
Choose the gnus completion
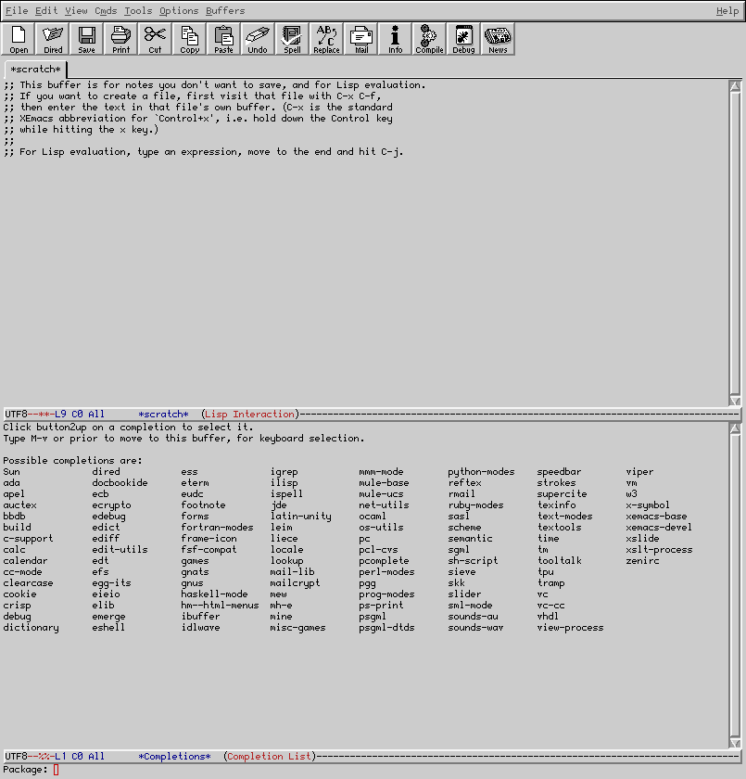(x=192, y=582)
